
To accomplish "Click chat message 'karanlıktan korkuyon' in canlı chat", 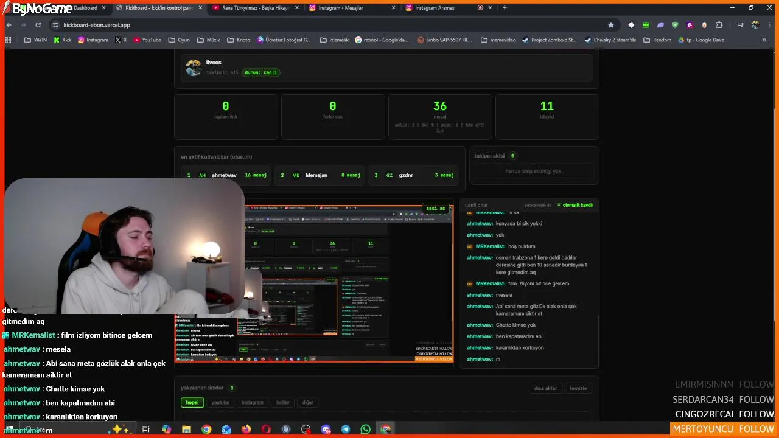I will pos(520,347).
